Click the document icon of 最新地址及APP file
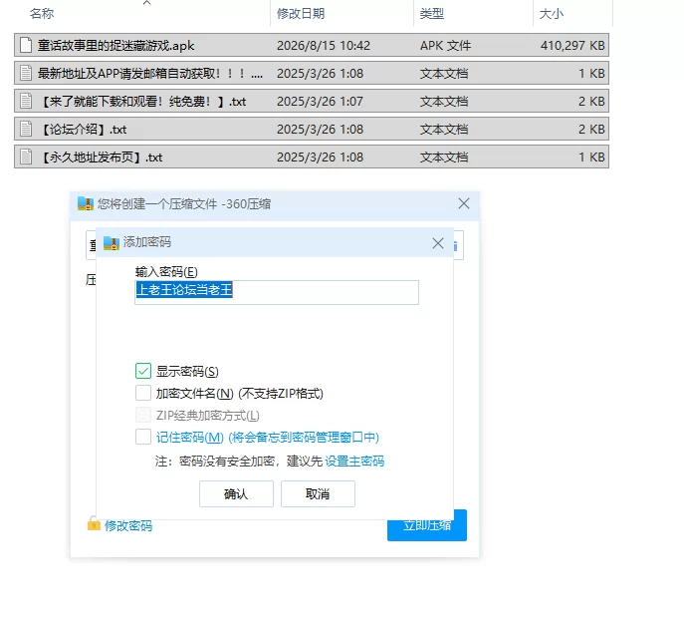684x622 pixels. [26, 73]
